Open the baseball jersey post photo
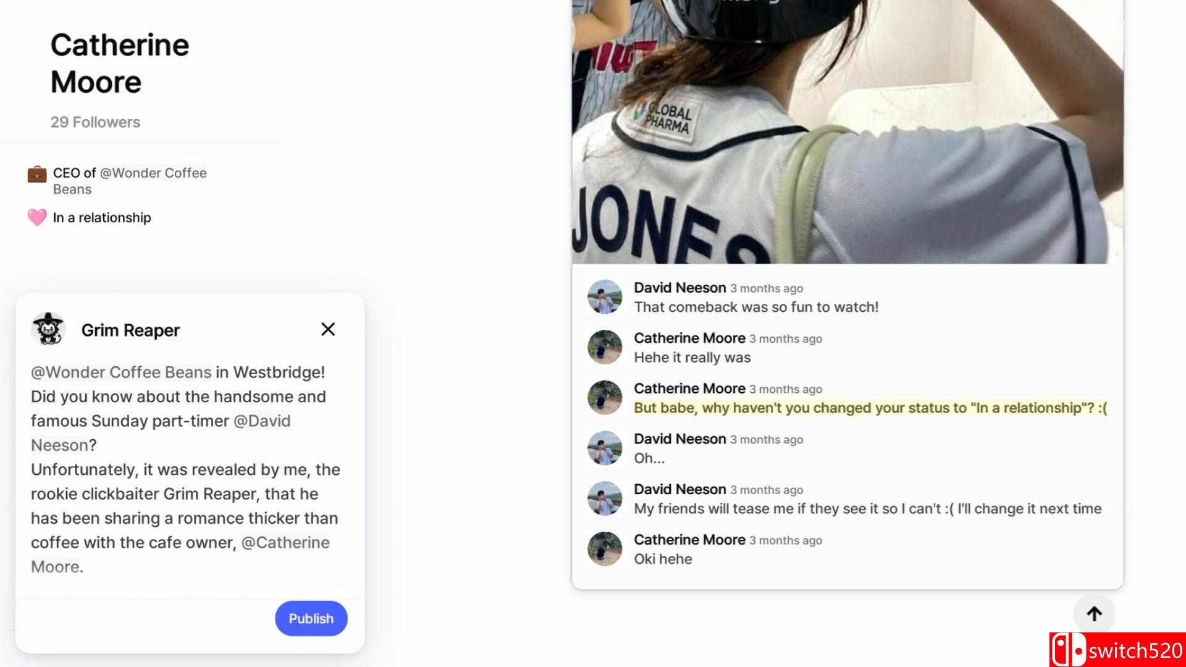1186x667 pixels. click(x=847, y=132)
